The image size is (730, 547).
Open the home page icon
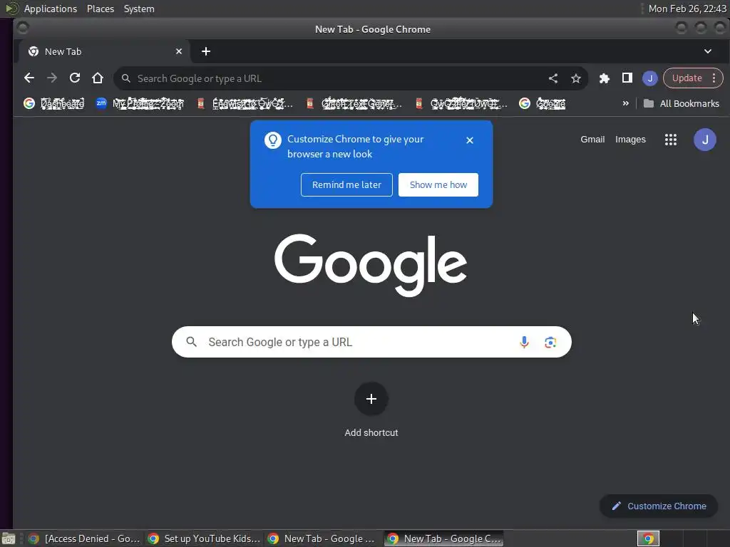pyautogui.click(x=97, y=78)
